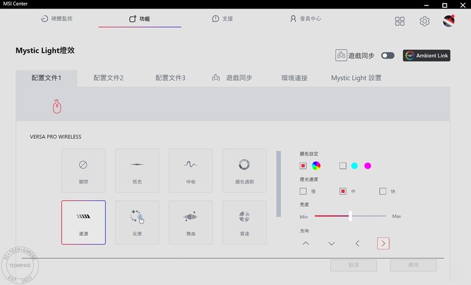Set wave direction to left arrow

click(357, 243)
